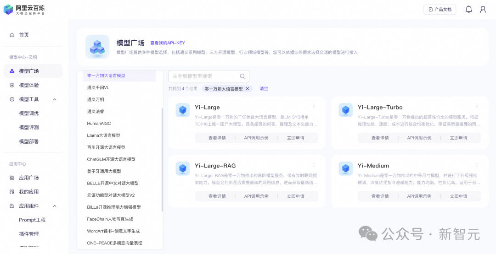Collapse the 模型工具 section chevron
The image size is (496, 254).
tap(54, 99)
